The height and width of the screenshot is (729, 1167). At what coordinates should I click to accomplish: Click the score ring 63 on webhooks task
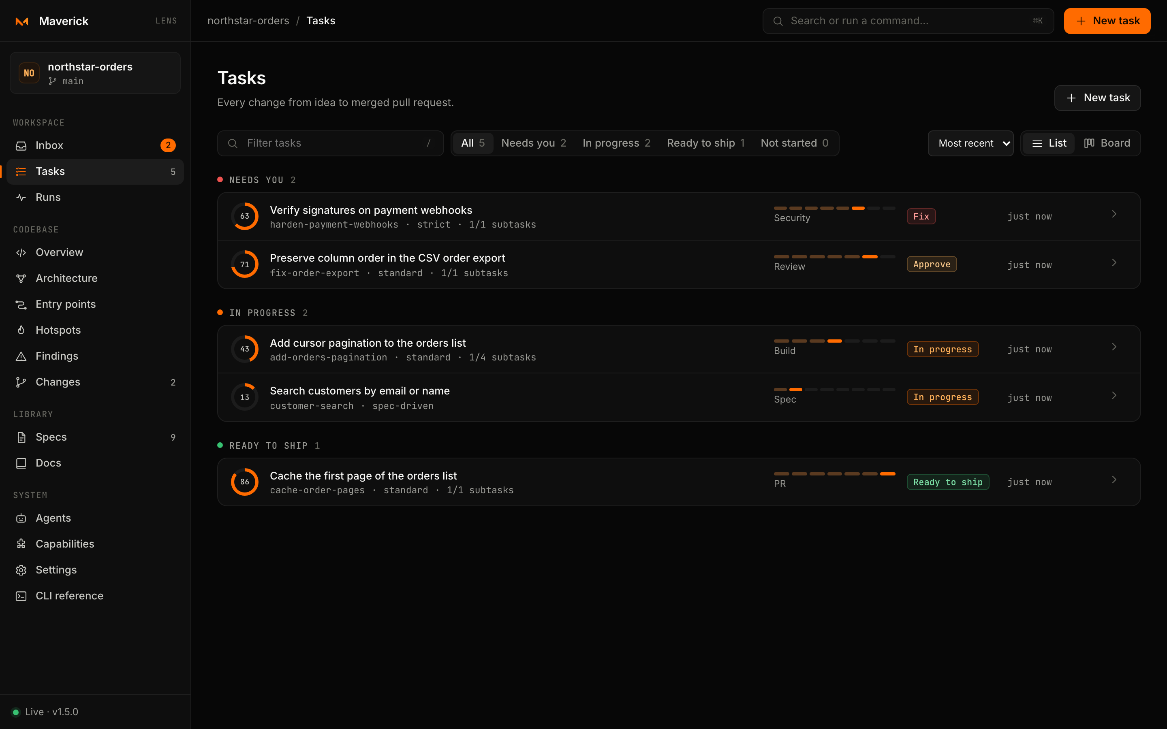click(244, 216)
